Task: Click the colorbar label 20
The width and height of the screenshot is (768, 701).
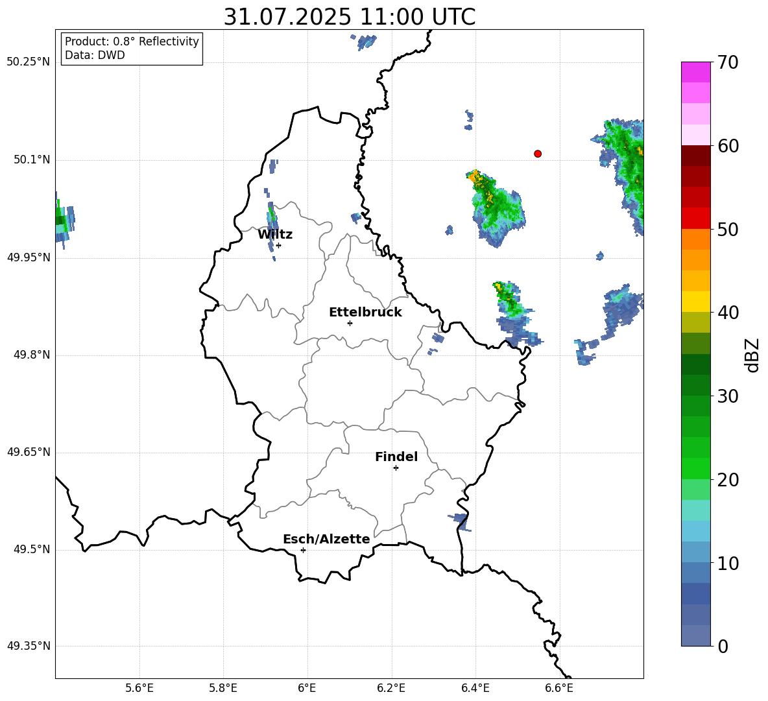Action: coord(728,480)
